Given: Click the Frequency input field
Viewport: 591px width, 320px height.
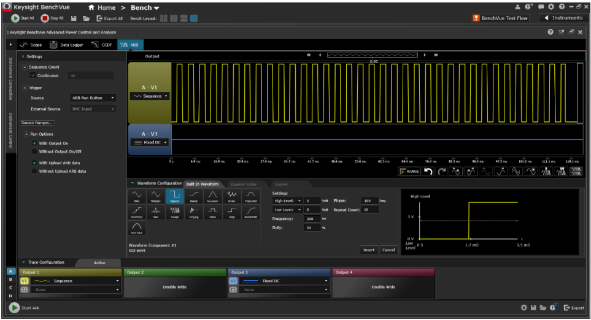Looking at the screenshot, I should pyautogui.click(x=312, y=219).
